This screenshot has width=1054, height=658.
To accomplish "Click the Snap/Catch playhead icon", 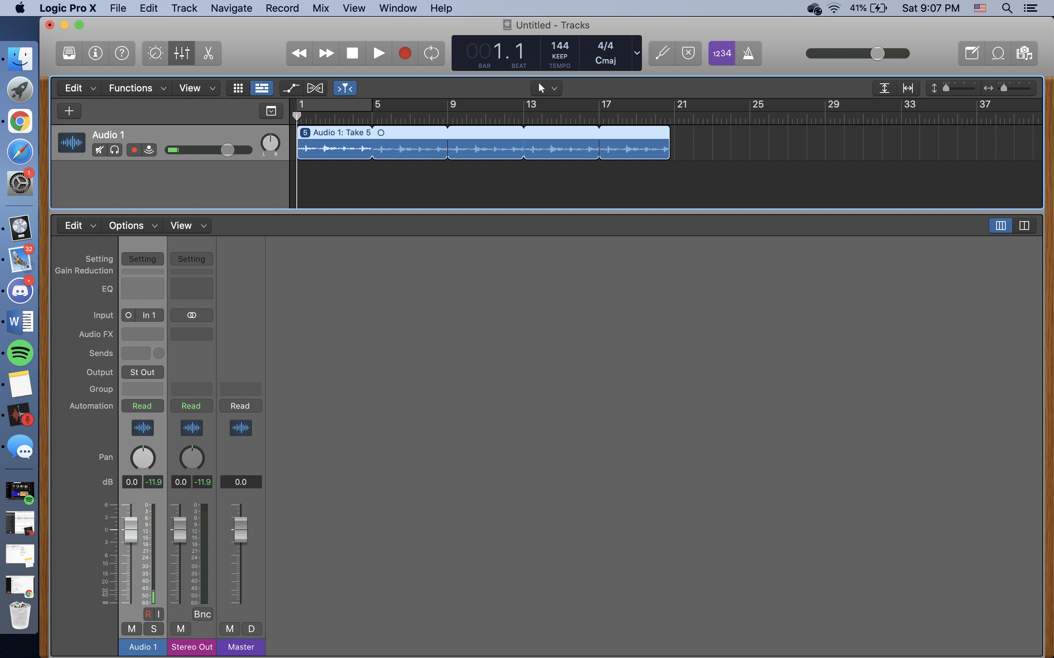I will click(x=345, y=88).
